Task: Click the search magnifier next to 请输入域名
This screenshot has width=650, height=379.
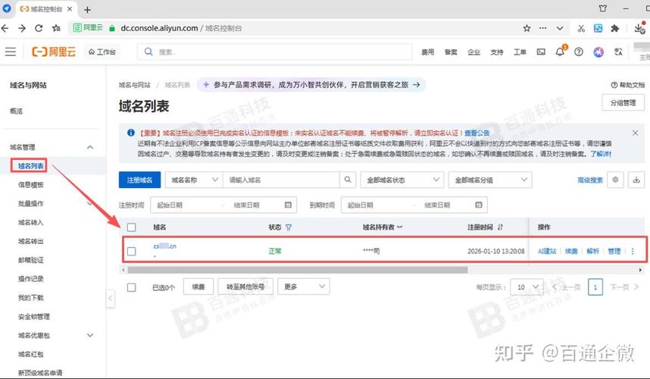Action: point(348,180)
